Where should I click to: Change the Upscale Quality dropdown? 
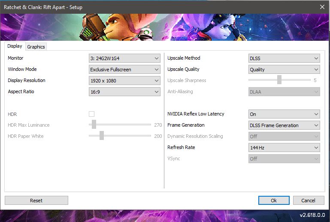click(284, 69)
